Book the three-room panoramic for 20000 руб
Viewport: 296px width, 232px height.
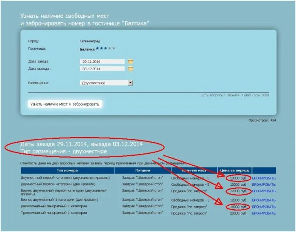click(264, 214)
